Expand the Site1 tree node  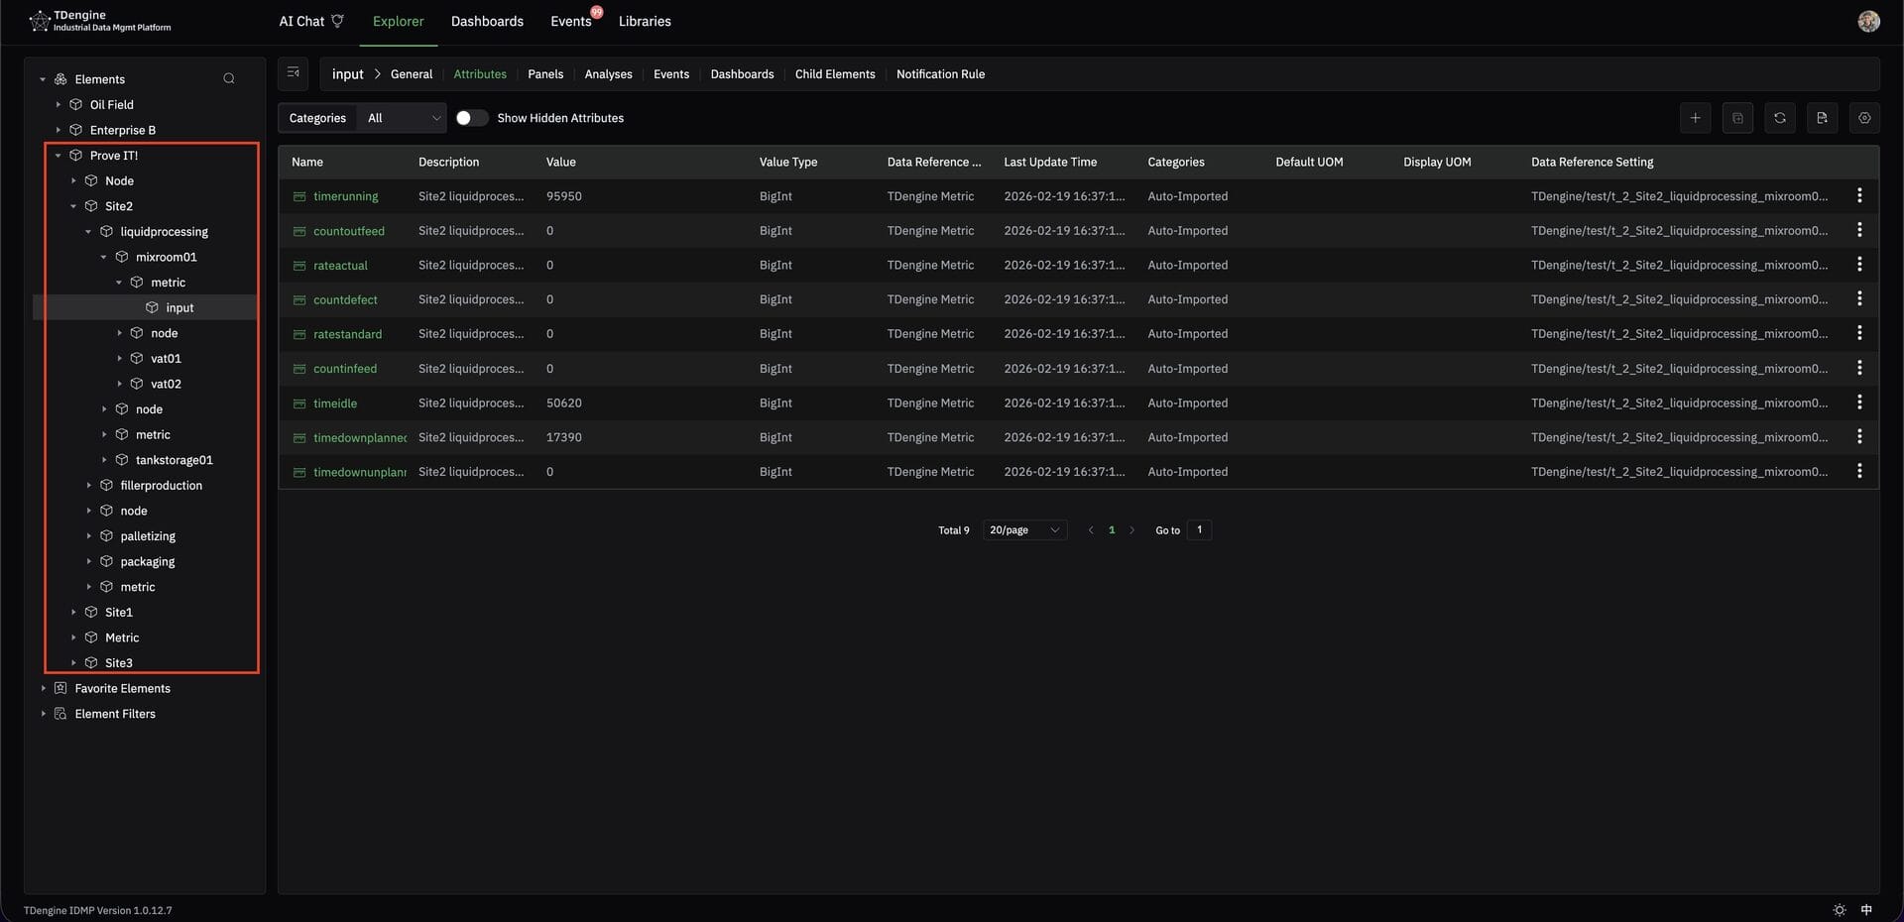coord(73,613)
